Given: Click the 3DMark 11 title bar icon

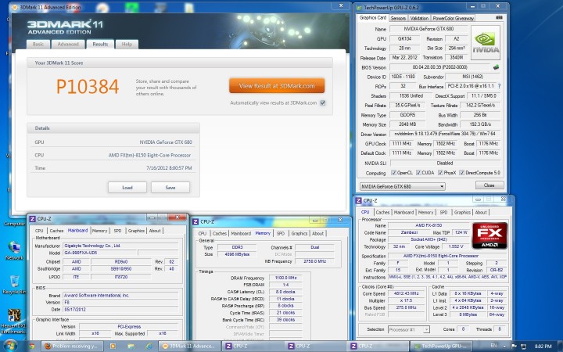Looking at the screenshot, I should [x=16, y=7].
